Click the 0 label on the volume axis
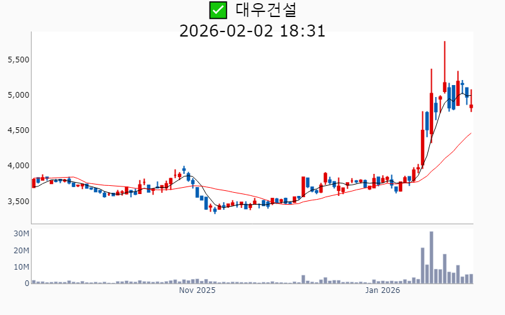 point(27,283)
